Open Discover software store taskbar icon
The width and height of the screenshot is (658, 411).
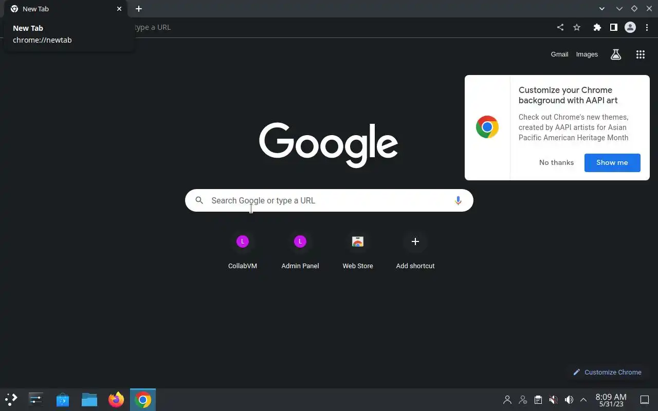pos(63,399)
